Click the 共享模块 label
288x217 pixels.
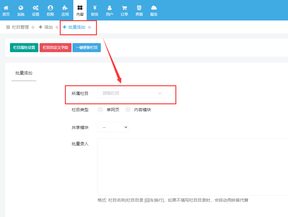pos(80,127)
